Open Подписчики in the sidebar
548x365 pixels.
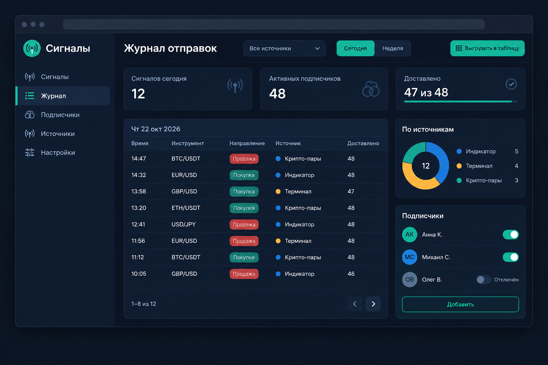point(63,115)
